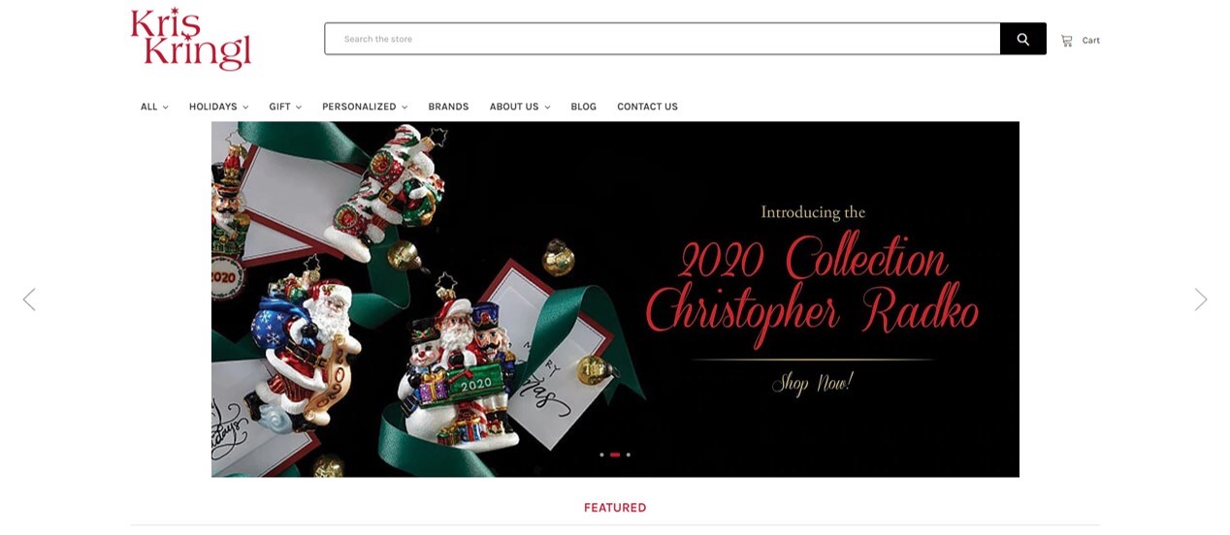Screen dimensions: 1230x535
Task: Select the third carousel dot indicator
Action: [x=628, y=455]
